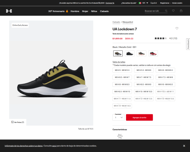Open the Calzado menu

[x=104, y=11]
